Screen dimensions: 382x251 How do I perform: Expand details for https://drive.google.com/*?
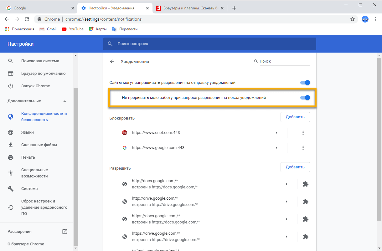click(x=286, y=237)
